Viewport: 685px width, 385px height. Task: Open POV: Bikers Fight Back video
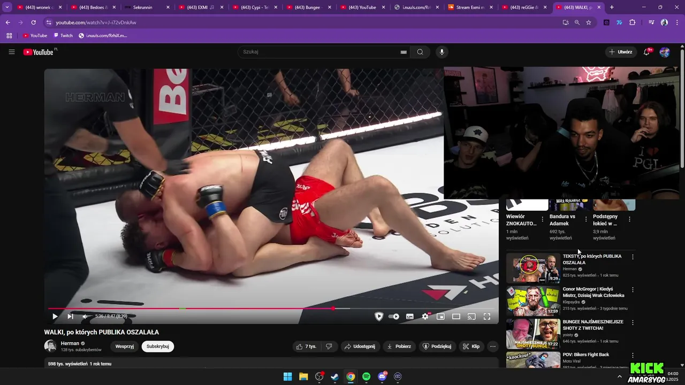tap(585, 355)
